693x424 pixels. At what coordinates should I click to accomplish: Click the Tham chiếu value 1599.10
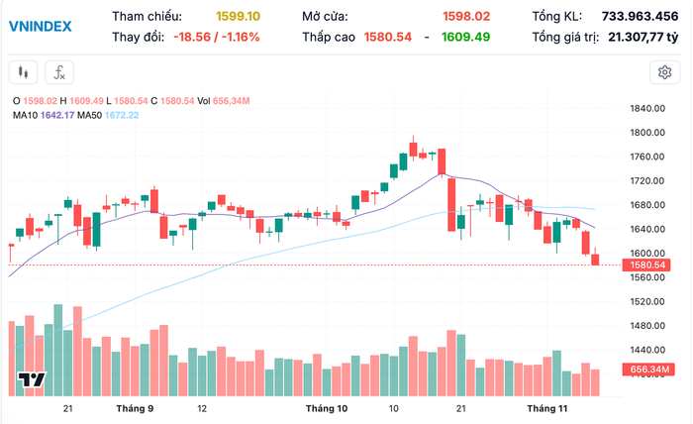tap(238, 17)
